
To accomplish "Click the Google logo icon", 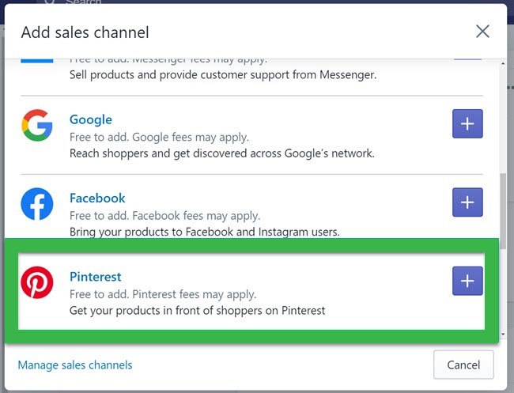I will (36, 125).
